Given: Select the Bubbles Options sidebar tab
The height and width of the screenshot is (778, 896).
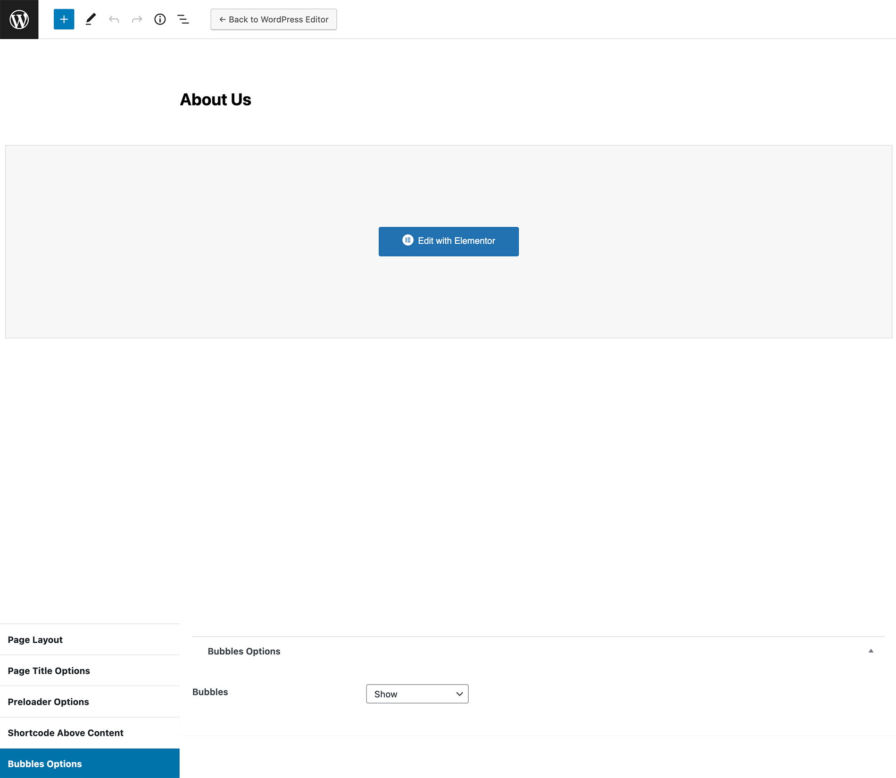Looking at the screenshot, I should click(x=90, y=763).
